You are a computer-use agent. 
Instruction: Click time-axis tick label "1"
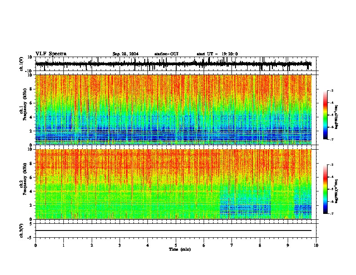pos(63,245)
